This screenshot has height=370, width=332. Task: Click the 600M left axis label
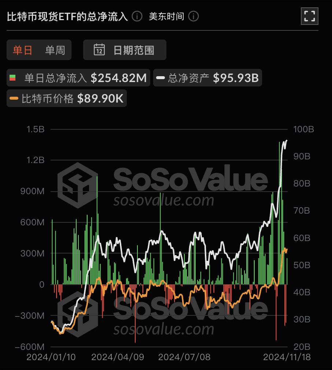tap(32, 222)
